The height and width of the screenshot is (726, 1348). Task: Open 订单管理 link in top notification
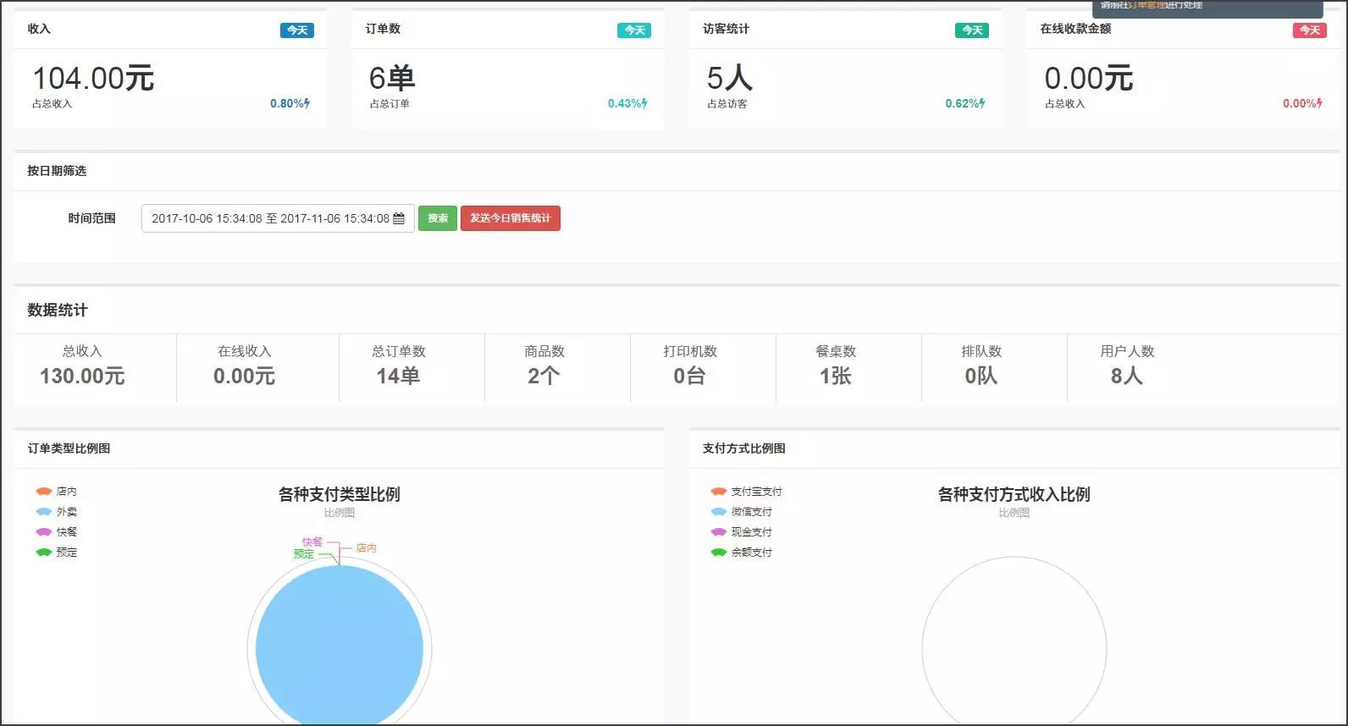coord(1146,5)
